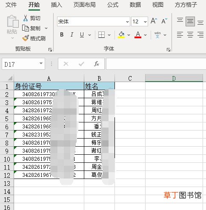Open the Paste options arrow
This screenshot has width=206, height=210.
pyautogui.click(x=12, y=38)
